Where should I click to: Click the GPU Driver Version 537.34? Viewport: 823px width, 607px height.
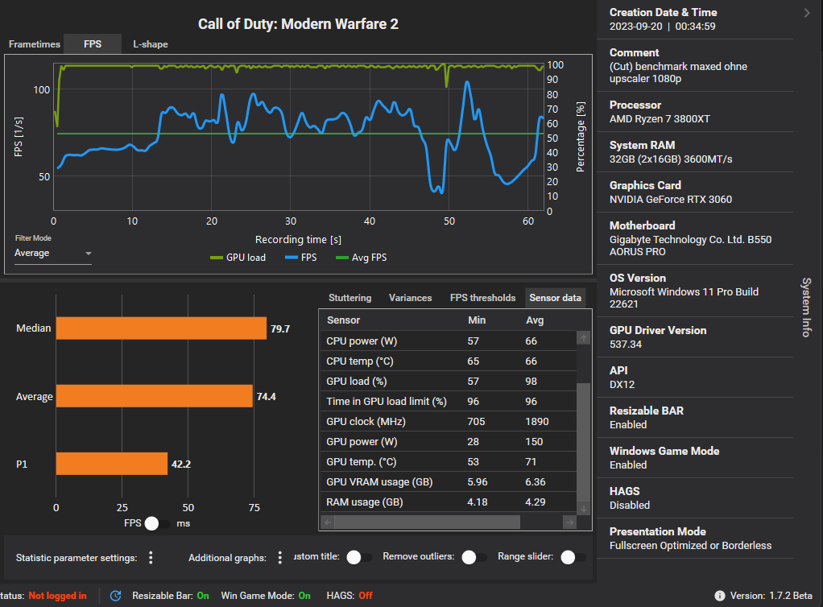coord(625,345)
